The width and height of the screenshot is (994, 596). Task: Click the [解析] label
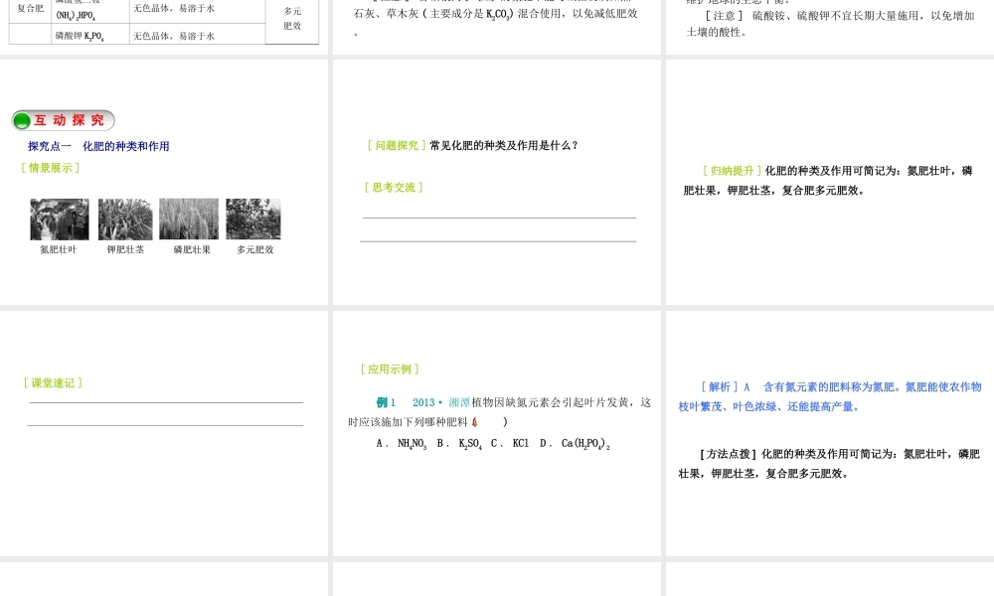coord(720,387)
